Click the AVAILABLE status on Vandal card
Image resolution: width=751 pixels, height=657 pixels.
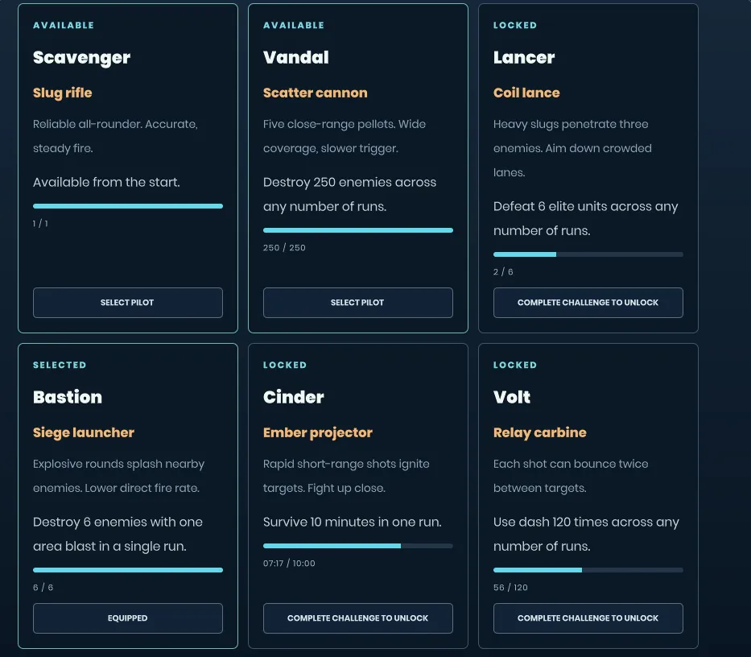[294, 26]
